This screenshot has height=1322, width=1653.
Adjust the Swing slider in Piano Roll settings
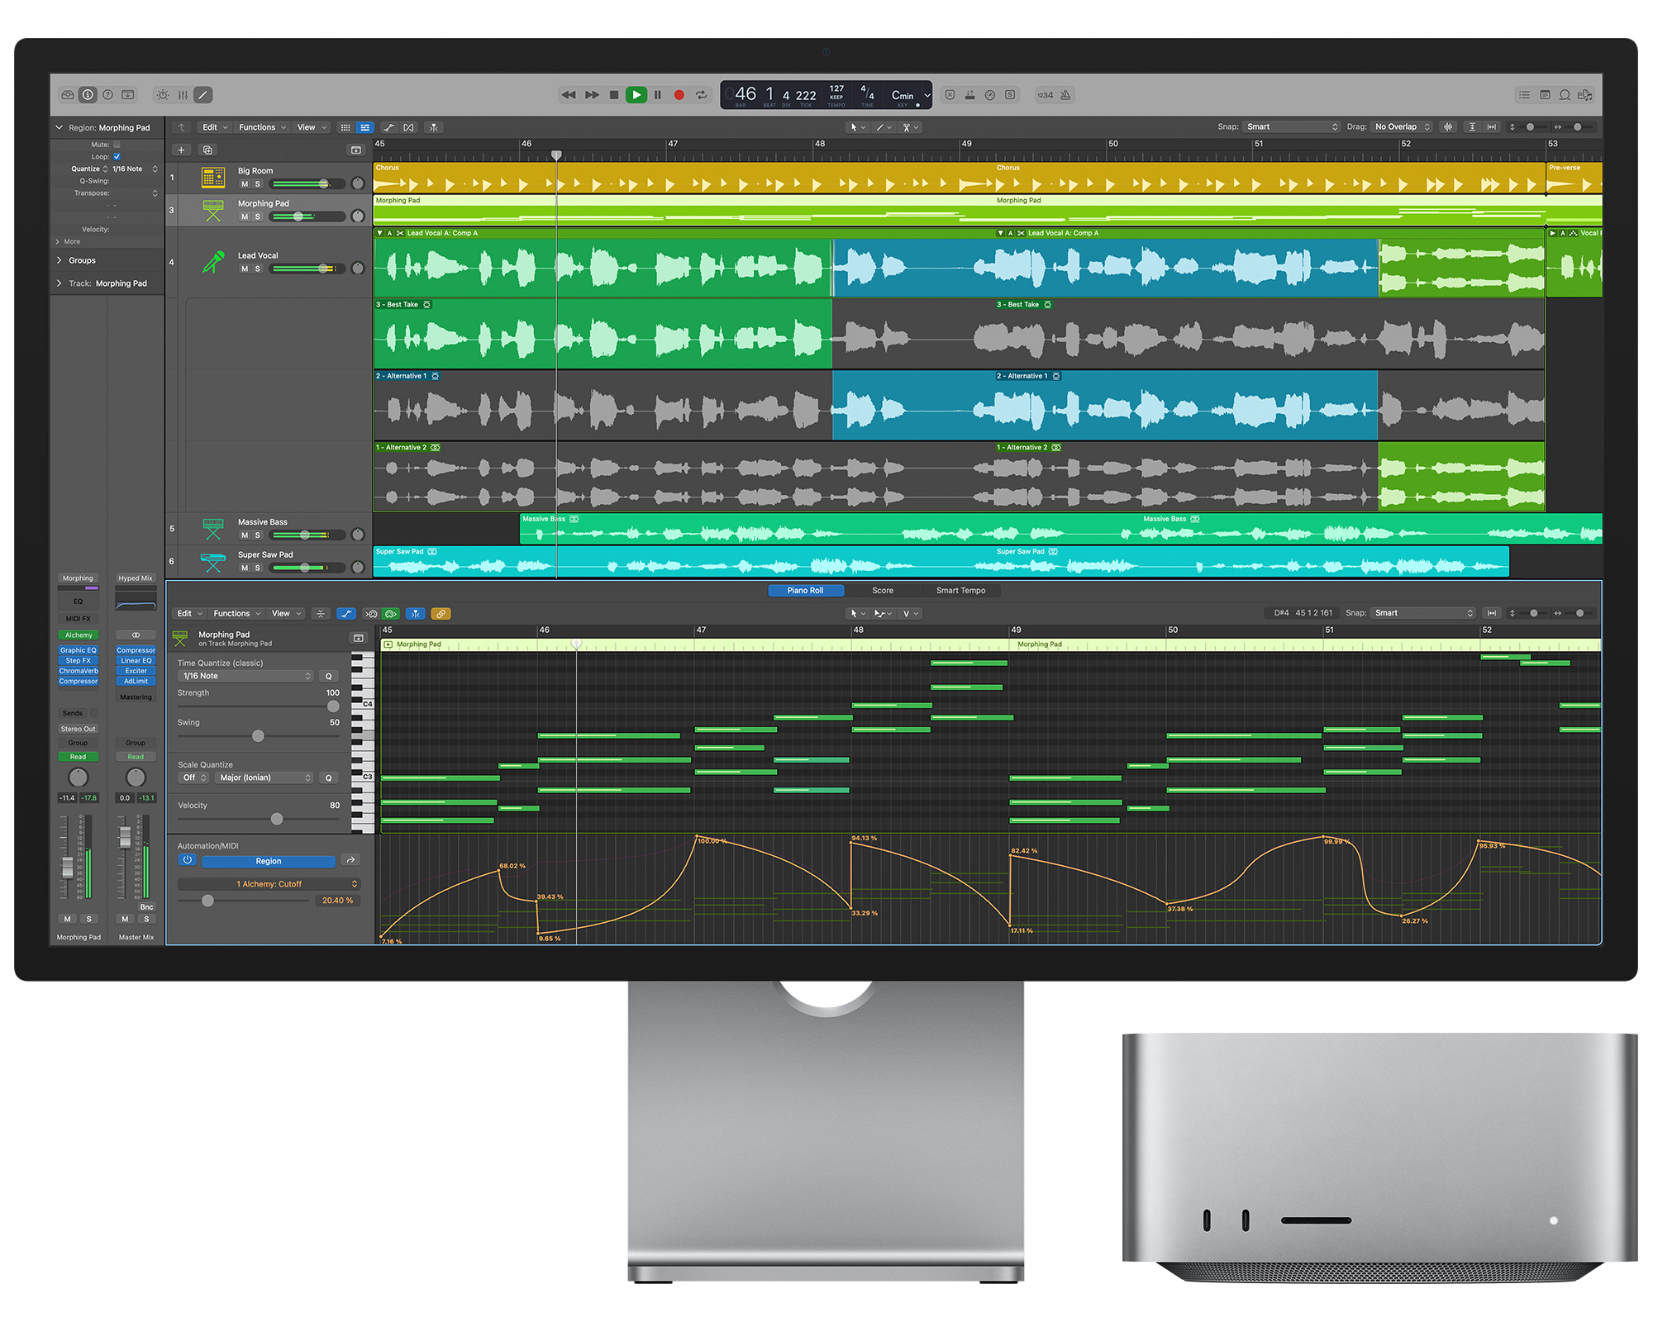pyautogui.click(x=258, y=735)
